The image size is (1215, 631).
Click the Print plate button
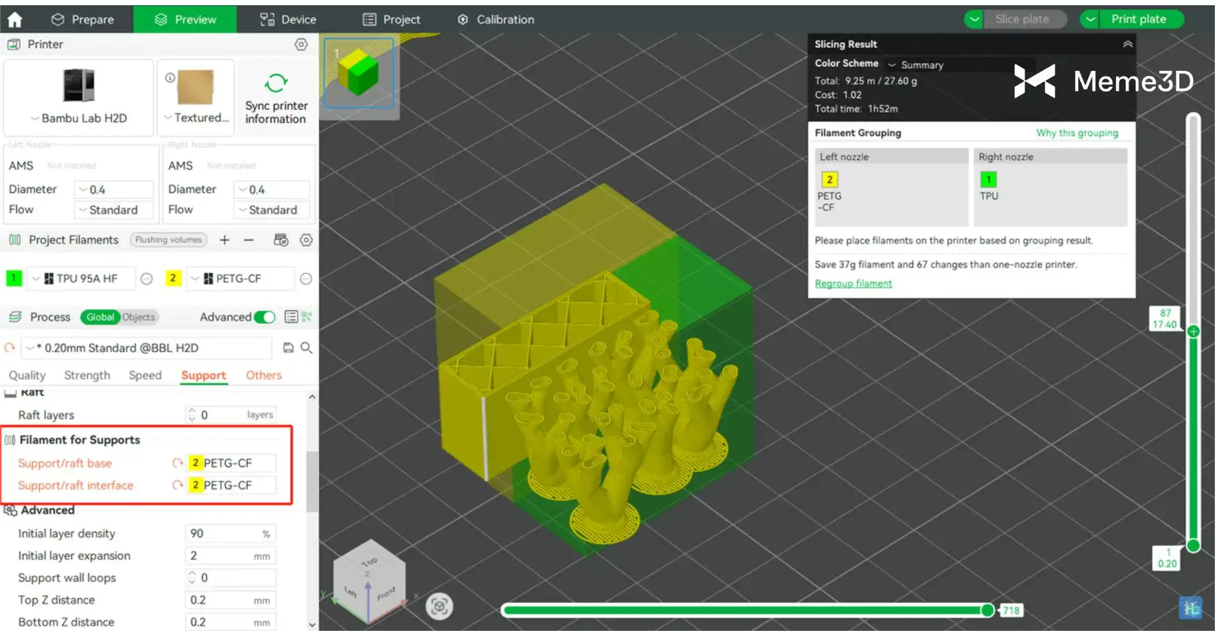click(x=1138, y=19)
